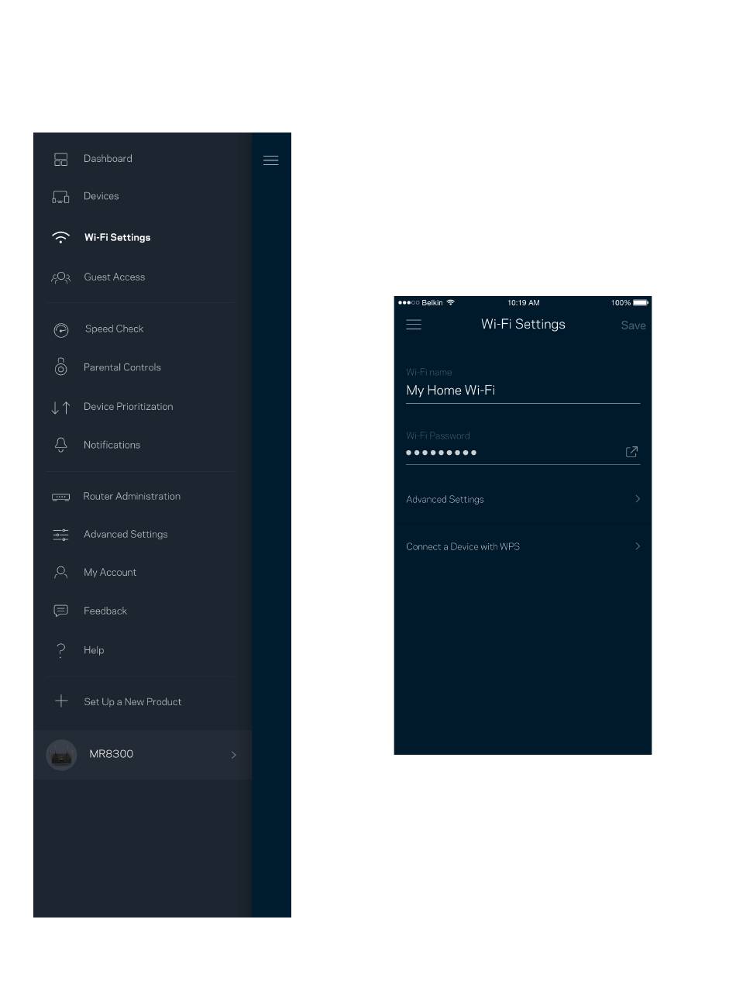Click the Parental Controls lock icon

pos(60,367)
